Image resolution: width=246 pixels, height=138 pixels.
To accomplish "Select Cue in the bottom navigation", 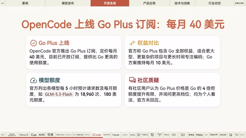I will (34, 135).
